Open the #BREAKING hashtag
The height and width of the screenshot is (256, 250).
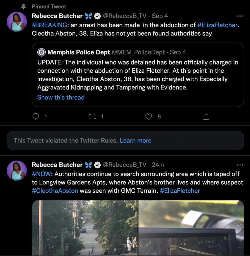tap(49, 25)
